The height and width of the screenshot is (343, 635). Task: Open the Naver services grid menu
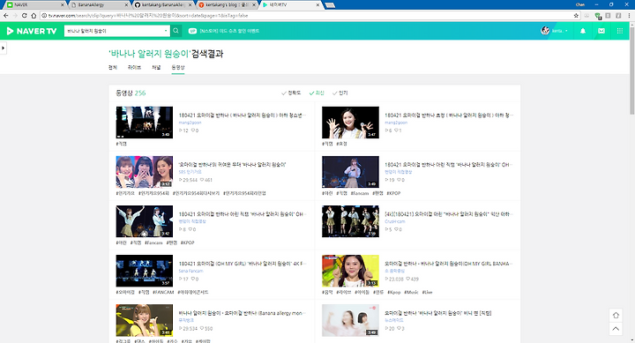pos(620,31)
